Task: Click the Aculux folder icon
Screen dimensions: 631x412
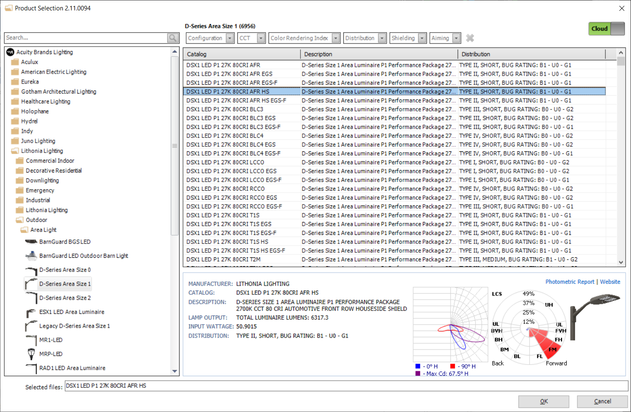Action: pos(15,62)
